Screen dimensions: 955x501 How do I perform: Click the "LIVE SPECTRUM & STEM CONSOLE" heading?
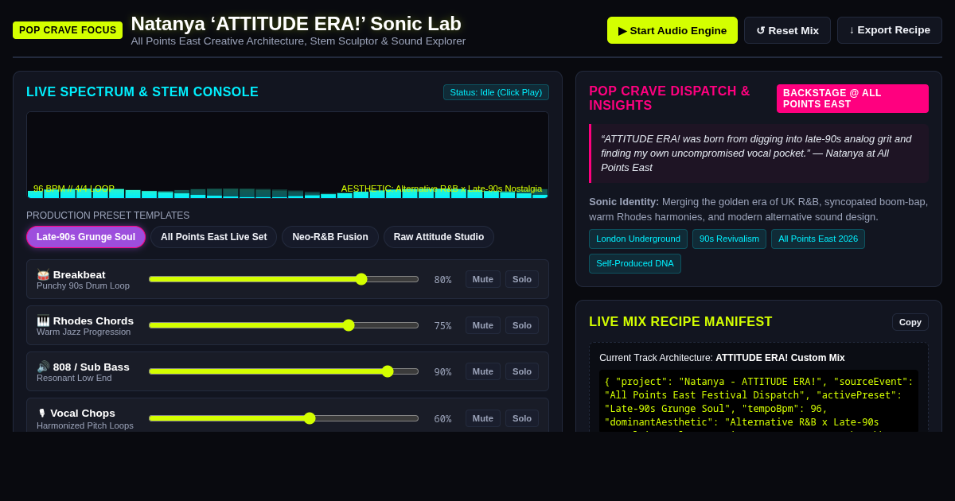142,92
